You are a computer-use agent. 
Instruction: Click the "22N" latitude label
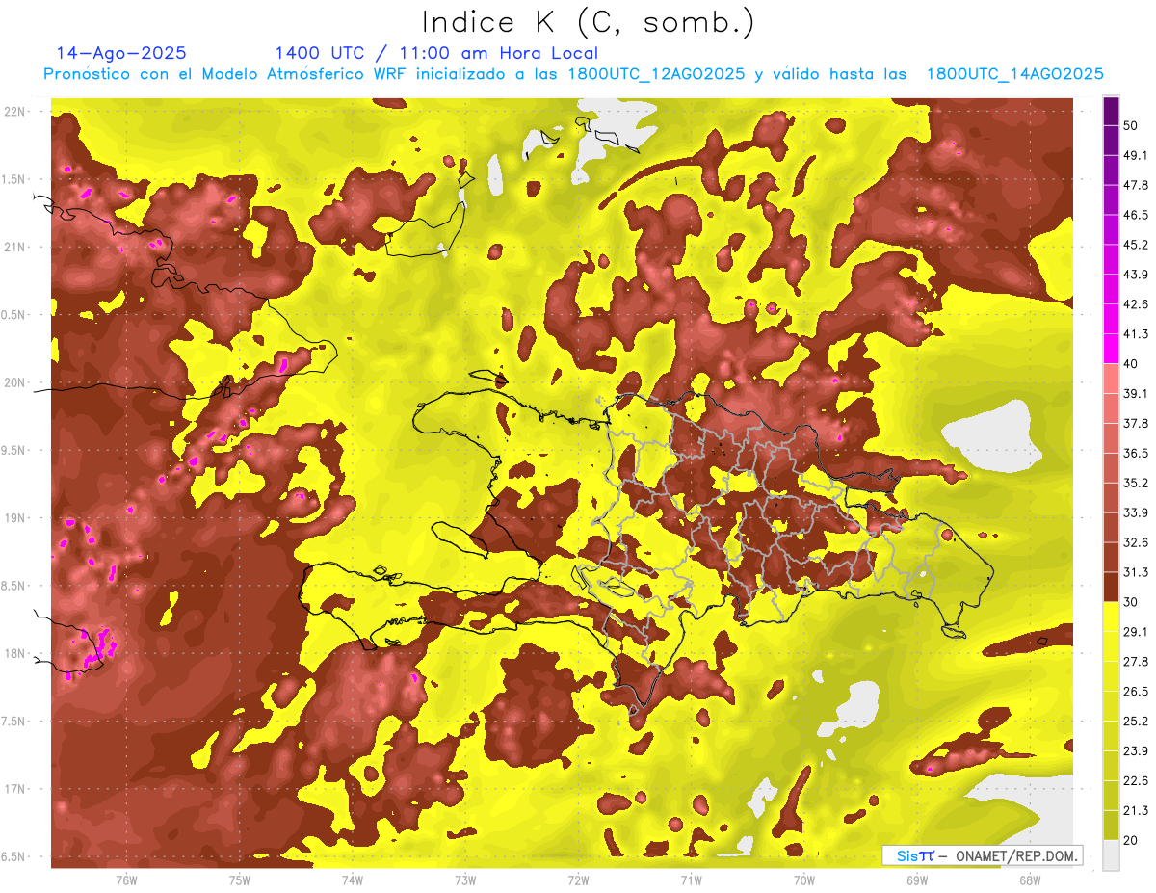coord(15,112)
